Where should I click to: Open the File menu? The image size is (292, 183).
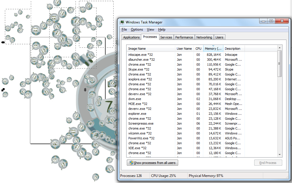[x=124, y=29]
